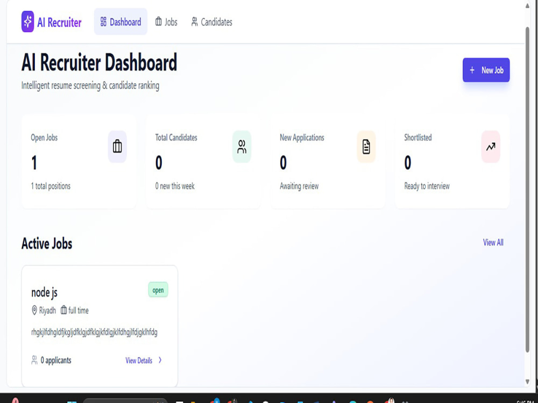Click the 0 applicants text

tap(56, 360)
